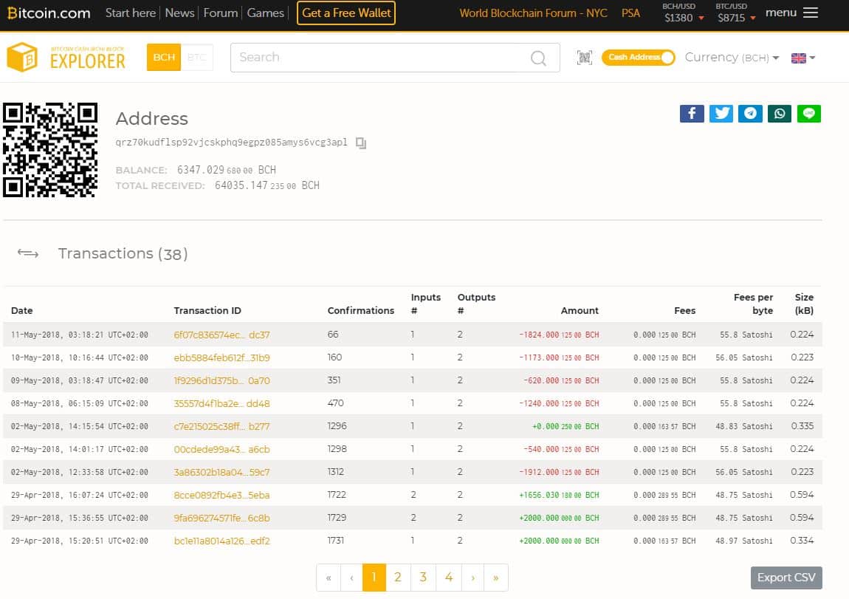849x599 pixels.
Task: Share the address on Facebook
Action: [691, 113]
